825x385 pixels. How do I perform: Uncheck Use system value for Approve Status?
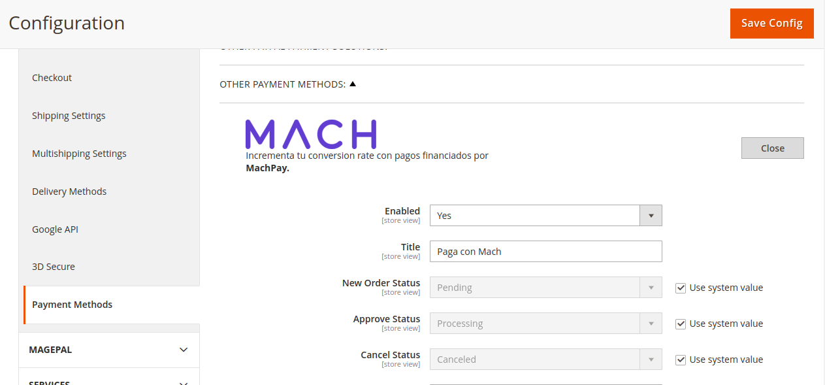click(681, 324)
